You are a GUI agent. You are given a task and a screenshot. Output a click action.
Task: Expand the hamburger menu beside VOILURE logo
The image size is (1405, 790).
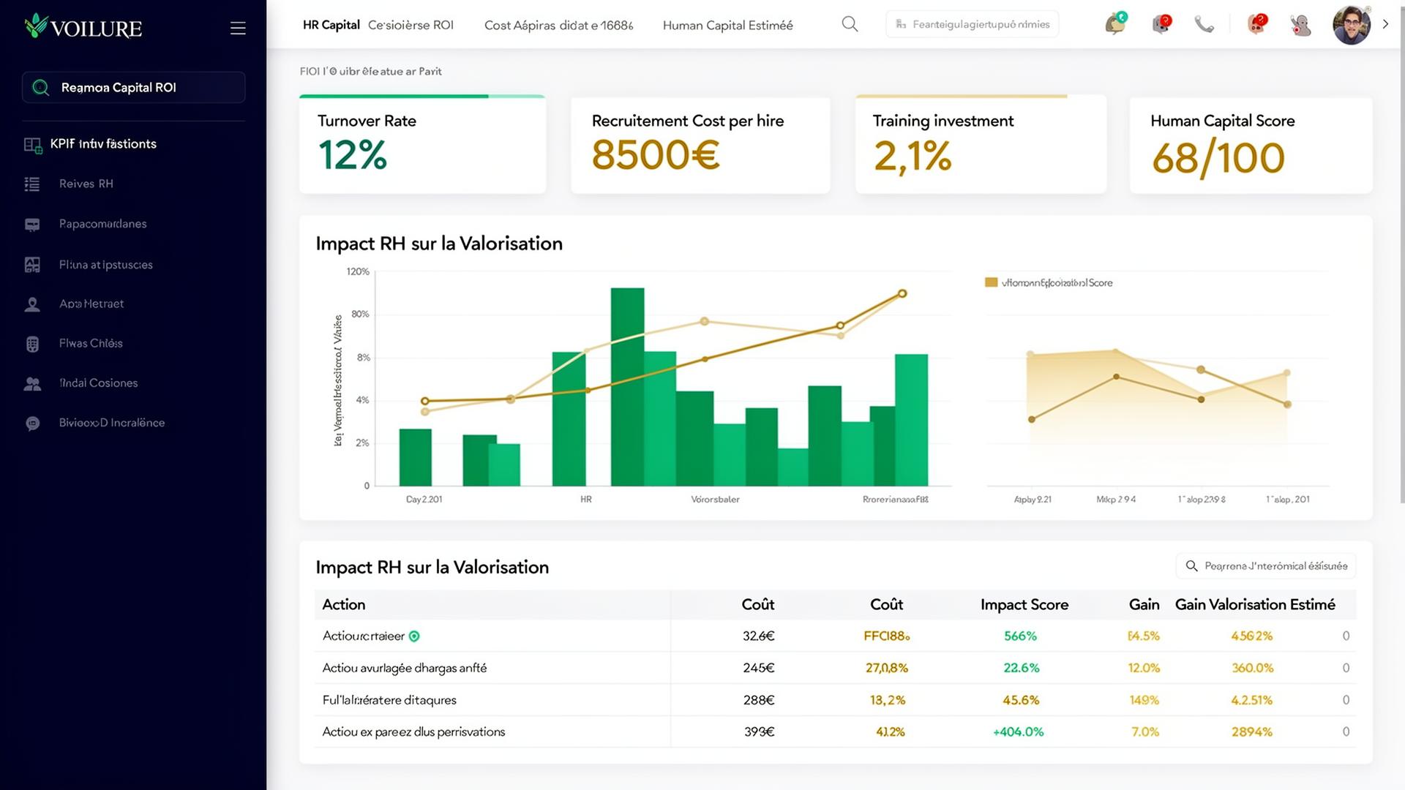point(237,28)
